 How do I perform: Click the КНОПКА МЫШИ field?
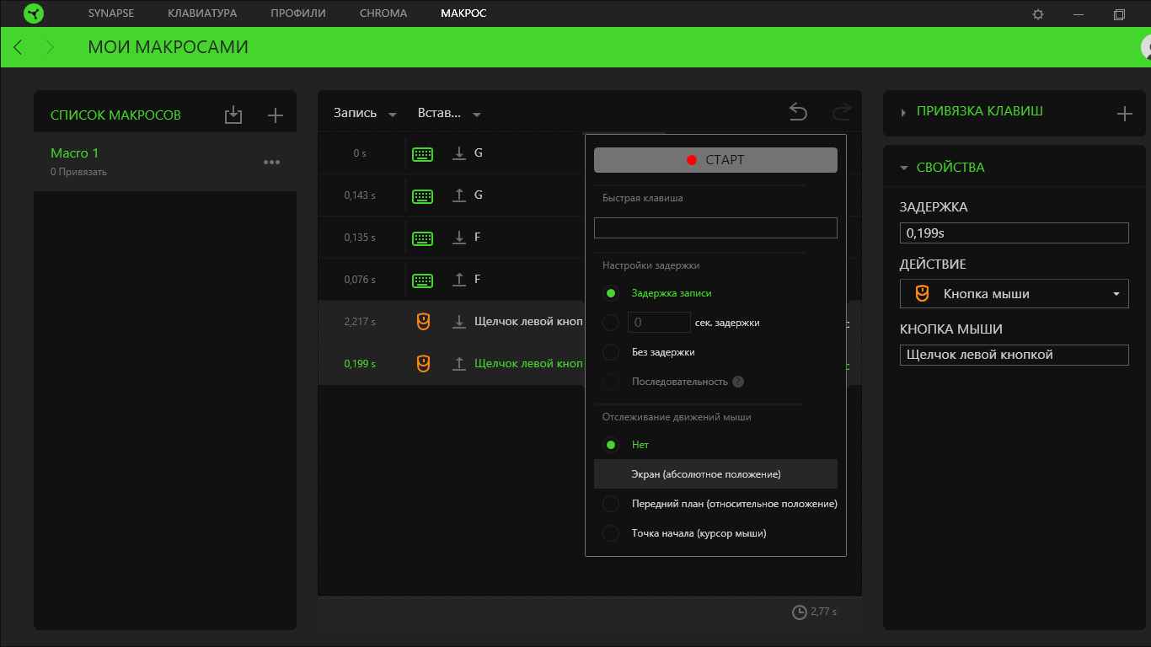coord(1014,355)
